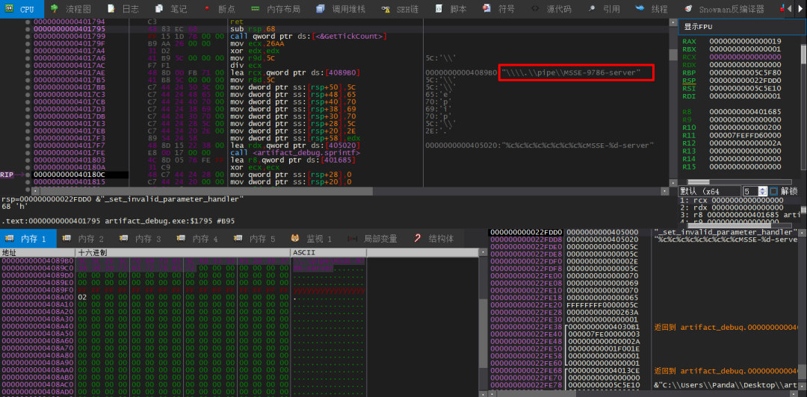Open the Snowman反编译器 tab
807x397 pixels.
click(x=731, y=9)
